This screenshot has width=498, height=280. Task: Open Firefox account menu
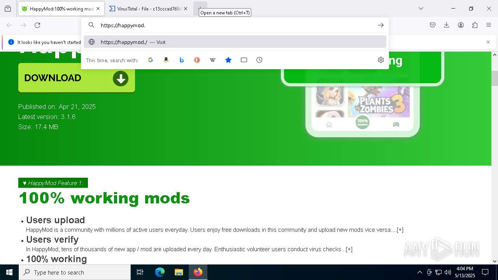click(461, 25)
